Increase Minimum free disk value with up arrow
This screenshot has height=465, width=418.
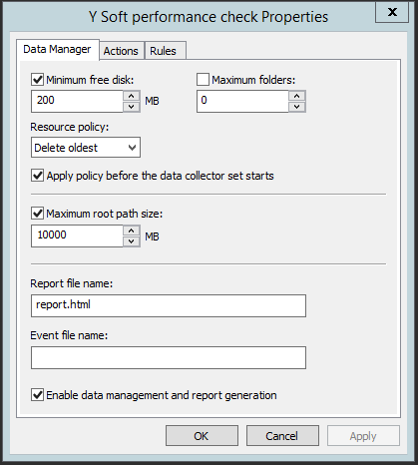[132, 96]
